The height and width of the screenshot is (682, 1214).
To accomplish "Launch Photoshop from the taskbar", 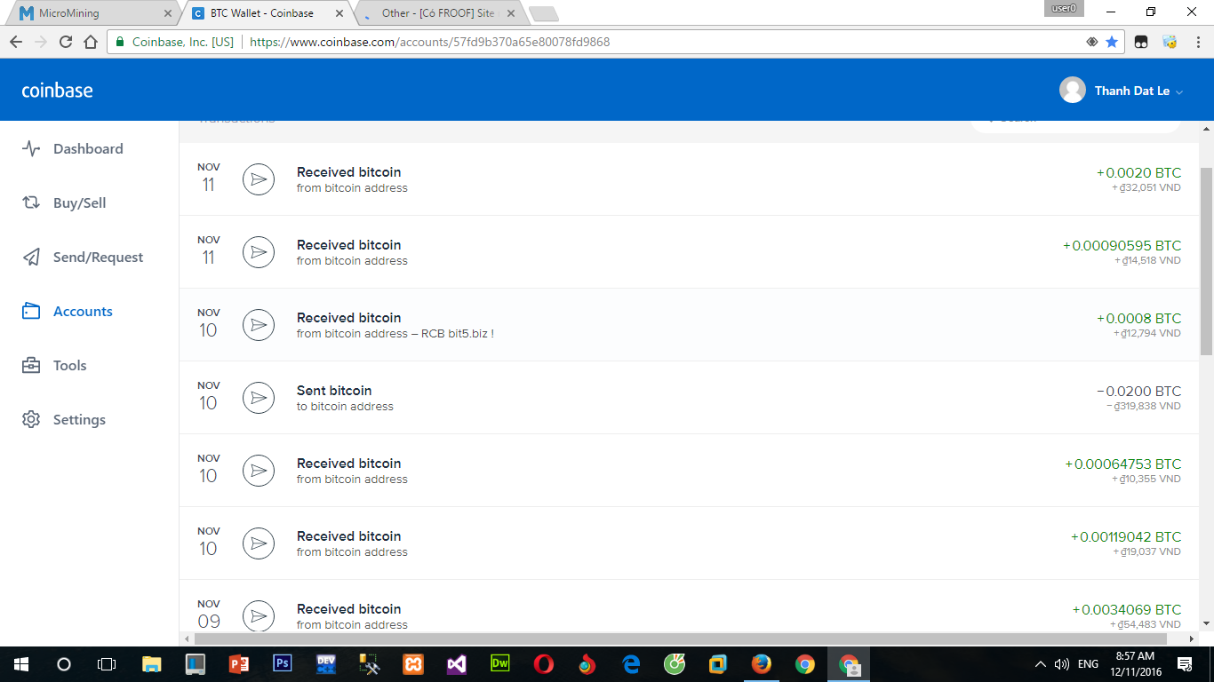I will (283, 664).
